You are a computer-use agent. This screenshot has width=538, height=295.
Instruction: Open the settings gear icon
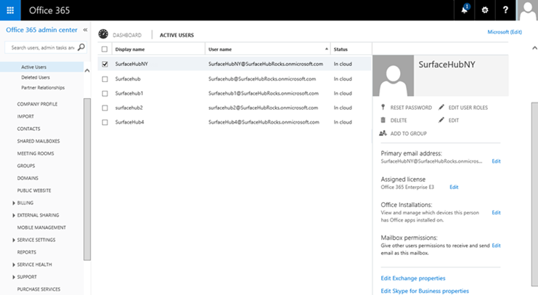coord(484,10)
